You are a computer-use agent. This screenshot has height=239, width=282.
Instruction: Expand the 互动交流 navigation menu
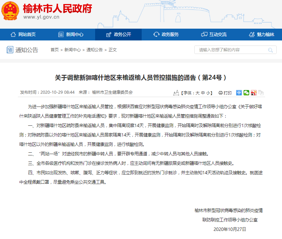[x=214, y=34]
